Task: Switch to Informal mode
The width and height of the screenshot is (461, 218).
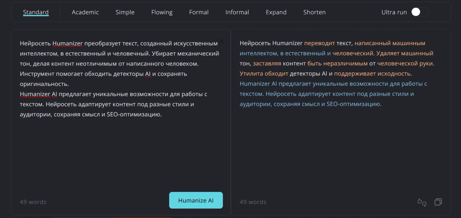Action: point(237,12)
